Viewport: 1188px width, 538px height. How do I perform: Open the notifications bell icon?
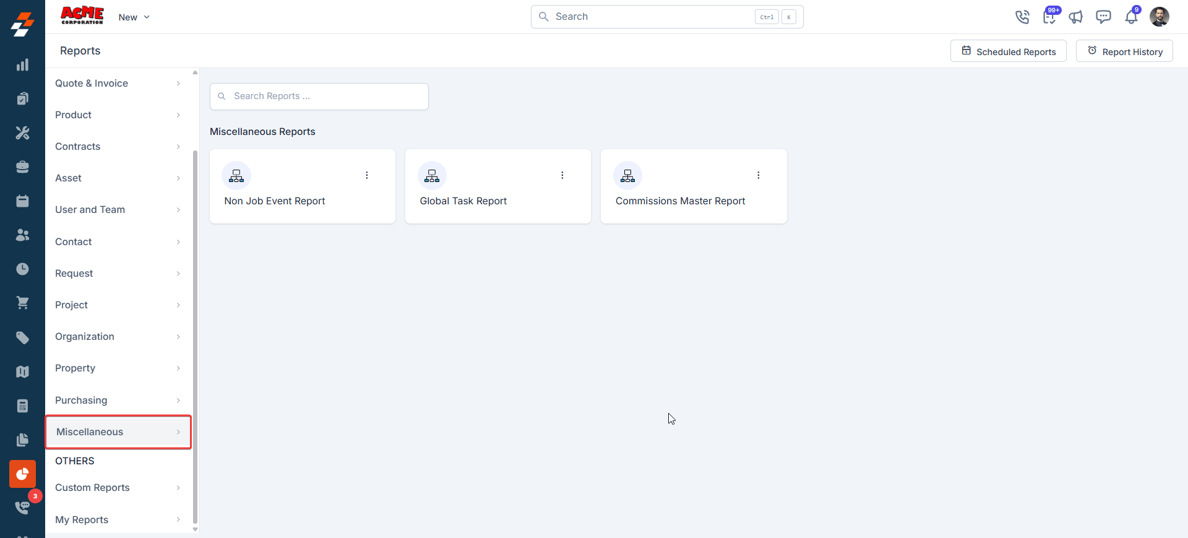(x=1132, y=16)
